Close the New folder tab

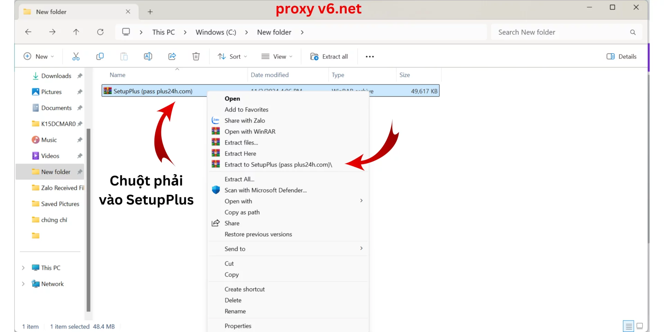pos(128,12)
